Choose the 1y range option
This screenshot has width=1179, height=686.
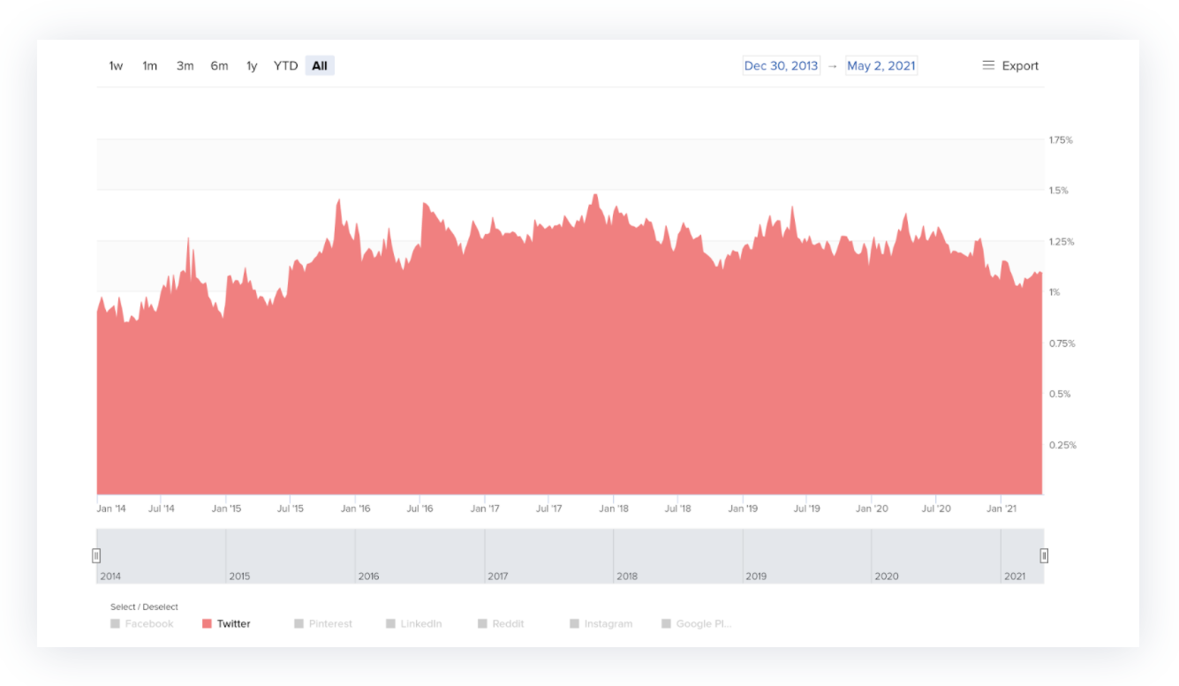252,66
